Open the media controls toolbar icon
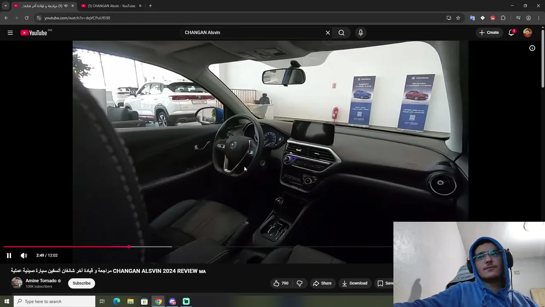This screenshot has width=545, height=307. (x=518, y=18)
